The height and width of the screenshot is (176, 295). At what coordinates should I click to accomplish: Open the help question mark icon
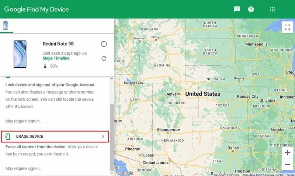pos(251,9)
